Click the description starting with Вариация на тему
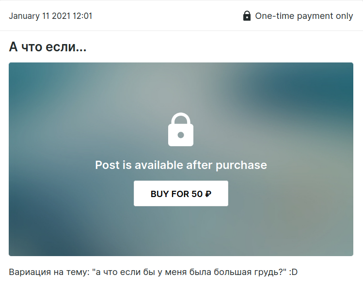This screenshot has width=363, height=290. pyautogui.click(x=153, y=272)
